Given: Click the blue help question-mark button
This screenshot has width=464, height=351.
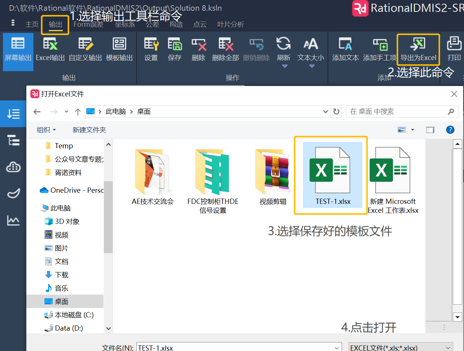Looking at the screenshot, I should (x=450, y=130).
